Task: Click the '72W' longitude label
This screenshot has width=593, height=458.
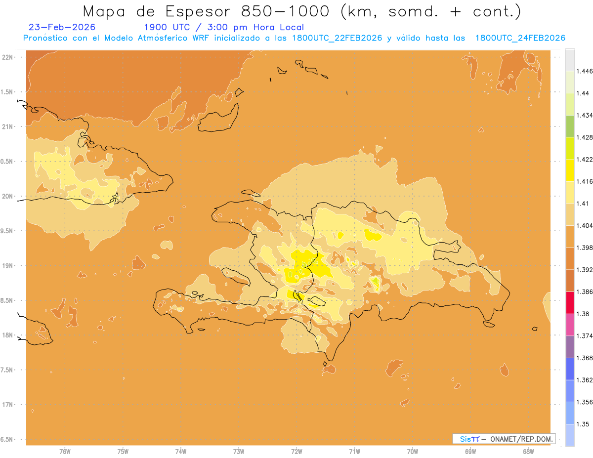Action: [296, 452]
